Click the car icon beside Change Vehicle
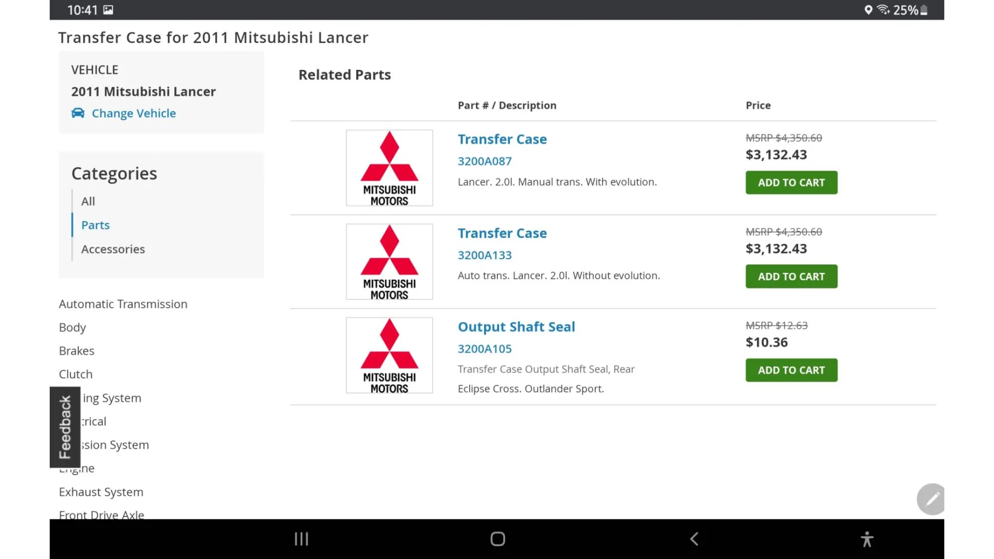 (x=78, y=113)
